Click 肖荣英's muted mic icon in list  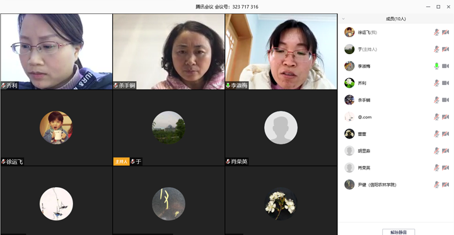click(x=436, y=168)
